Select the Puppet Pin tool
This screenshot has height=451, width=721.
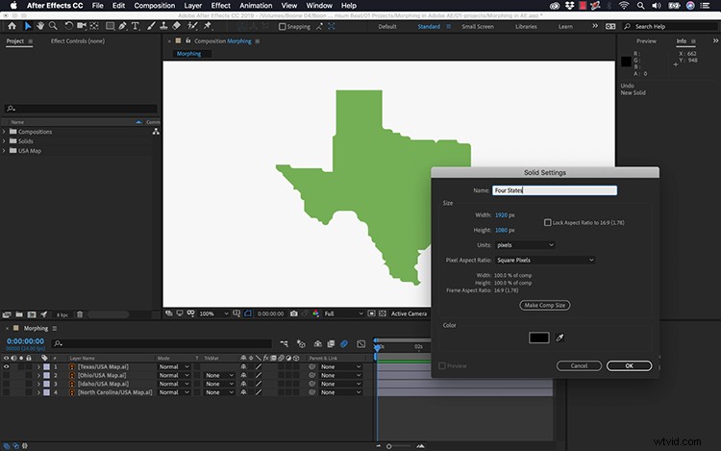(208, 26)
